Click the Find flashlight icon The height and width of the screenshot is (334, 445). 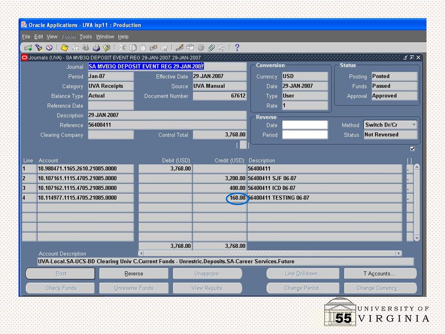(x=38, y=48)
